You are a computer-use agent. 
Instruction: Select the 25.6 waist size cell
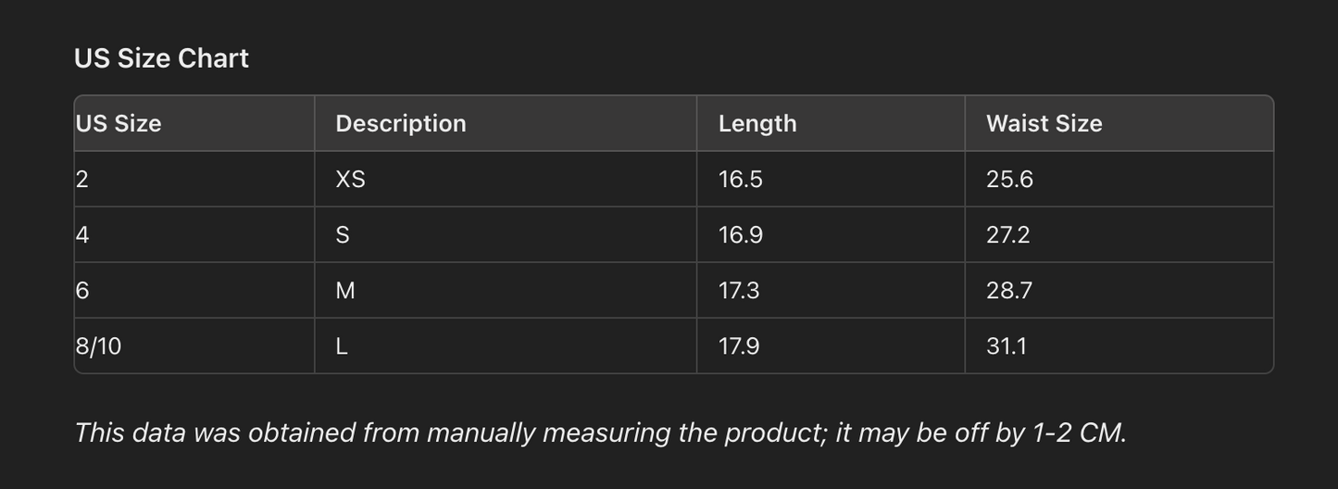(1009, 179)
